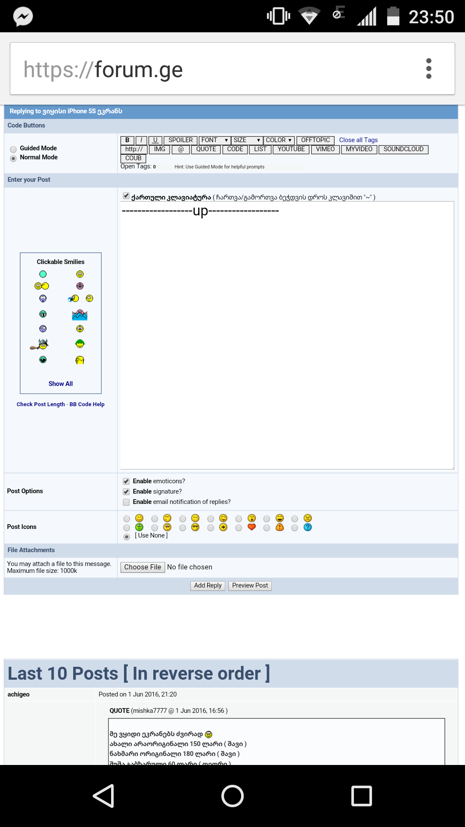This screenshot has height=827, width=465.
Task: Insert the purple smiley with glasses
Action: coord(43,329)
